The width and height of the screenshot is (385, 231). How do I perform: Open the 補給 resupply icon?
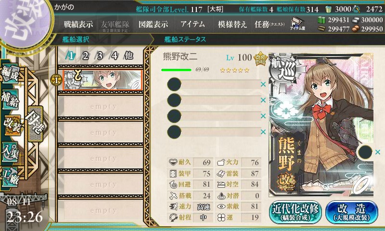click(x=10, y=99)
